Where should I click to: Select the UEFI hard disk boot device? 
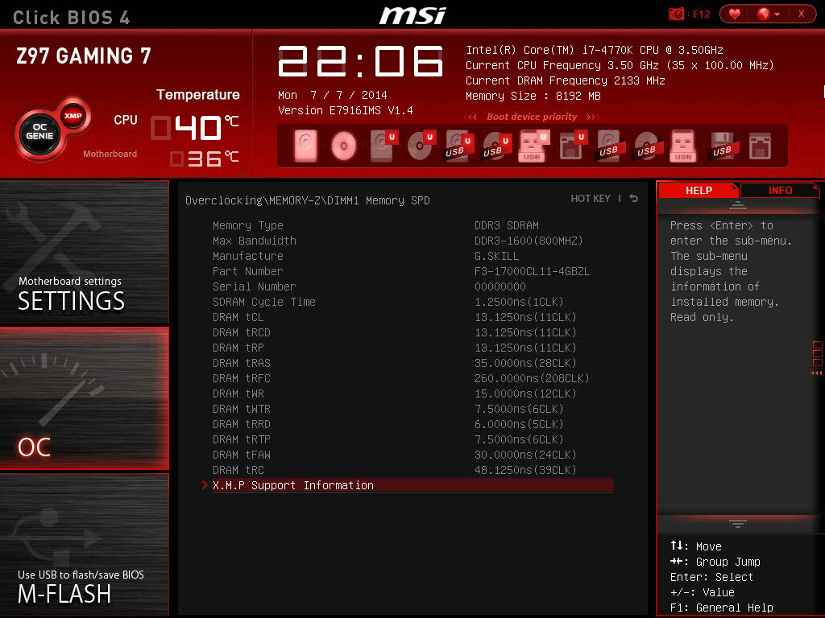383,146
